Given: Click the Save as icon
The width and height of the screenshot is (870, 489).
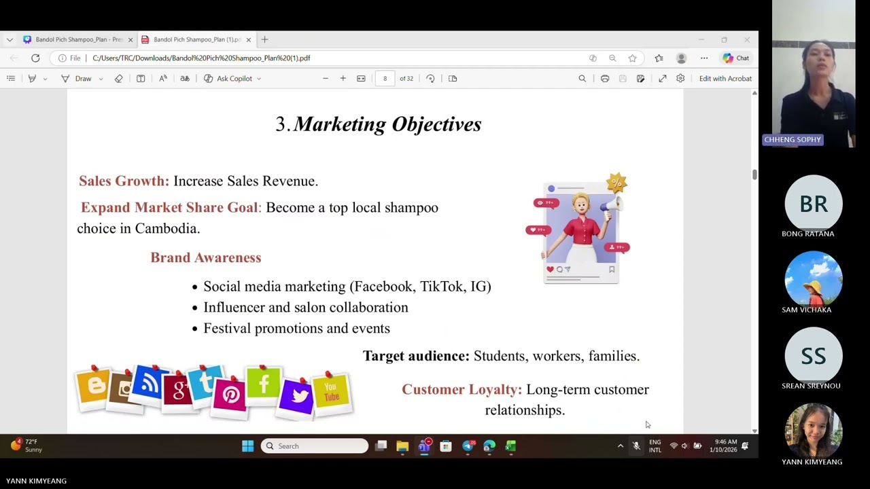Looking at the screenshot, I should pos(640,79).
